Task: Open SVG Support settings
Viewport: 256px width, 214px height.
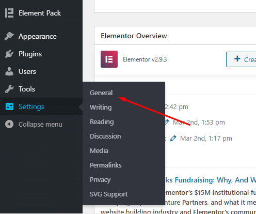Action: 108,194
